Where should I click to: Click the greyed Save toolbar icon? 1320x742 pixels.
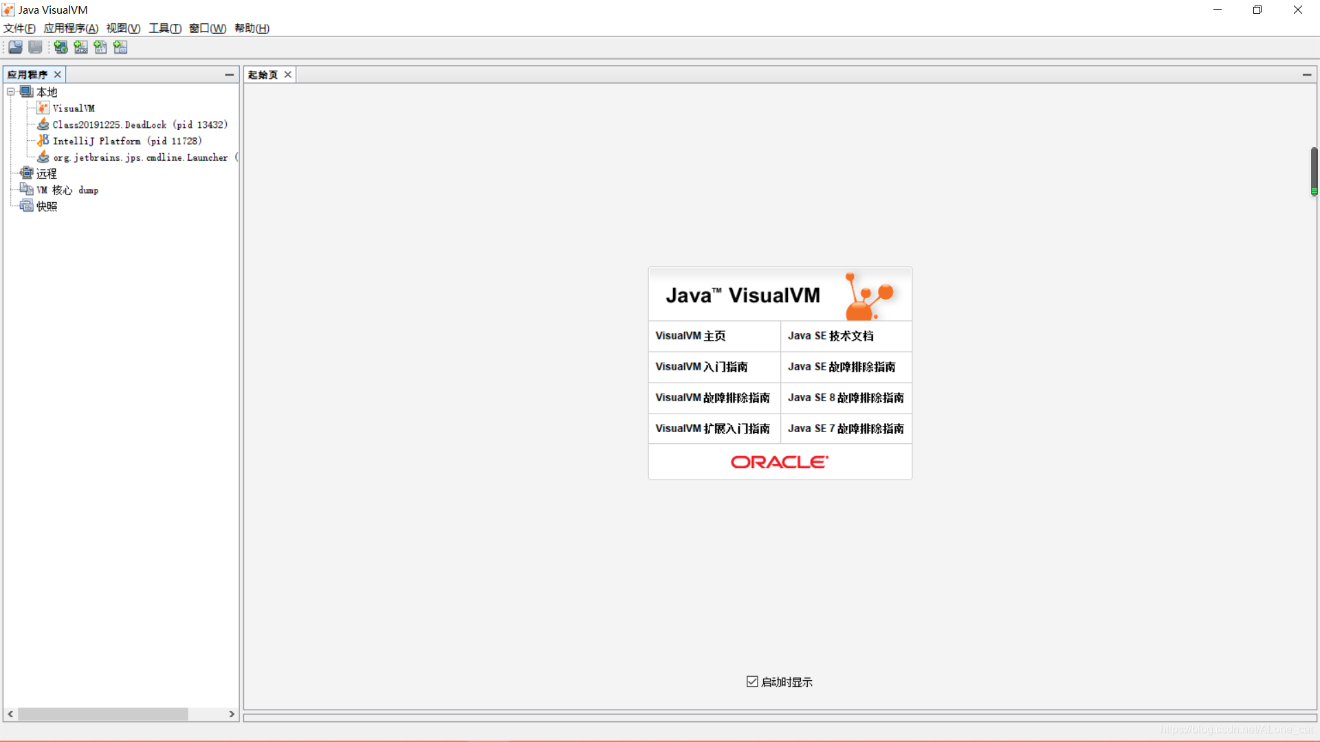pyautogui.click(x=35, y=47)
